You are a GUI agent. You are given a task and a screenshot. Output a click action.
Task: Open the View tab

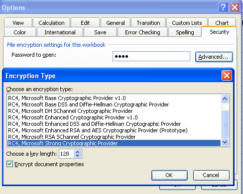click(18, 22)
